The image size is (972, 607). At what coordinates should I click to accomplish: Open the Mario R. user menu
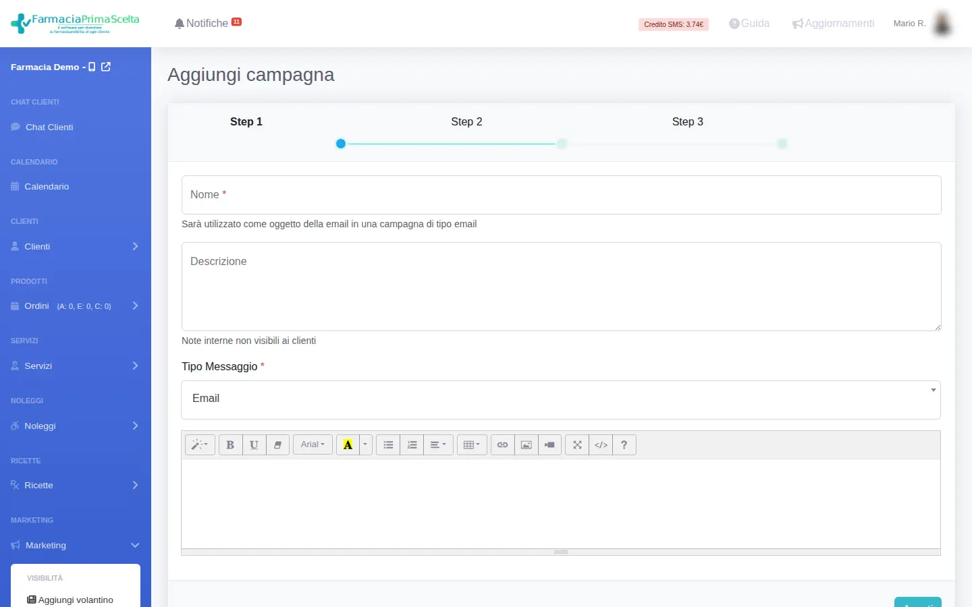[x=909, y=23]
